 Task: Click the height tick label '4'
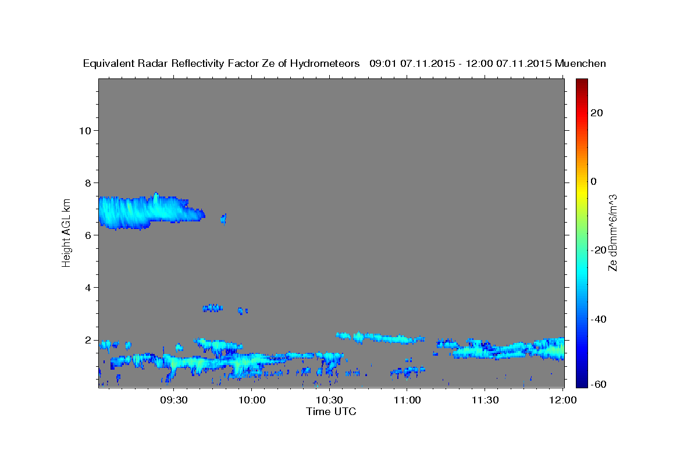(88, 287)
